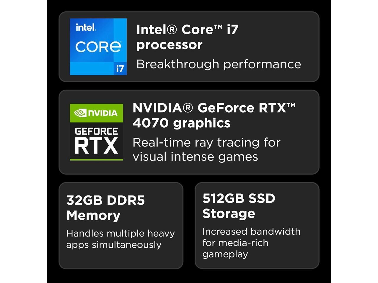Viewport: 378px width, 283px height.
Task: Click the "512GB SSD Storage" heading
Action: [239, 206]
